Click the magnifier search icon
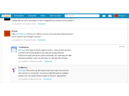 pyautogui.click(x=67, y=16)
